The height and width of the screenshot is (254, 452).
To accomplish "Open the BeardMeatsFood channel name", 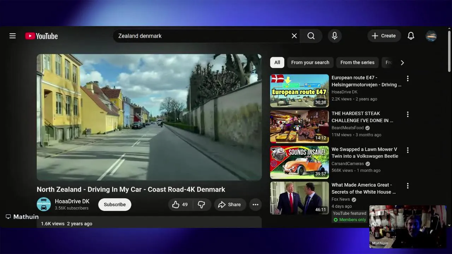I will 347,128.
